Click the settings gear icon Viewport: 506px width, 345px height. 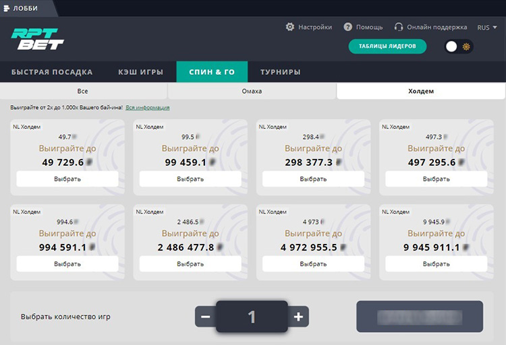point(290,27)
